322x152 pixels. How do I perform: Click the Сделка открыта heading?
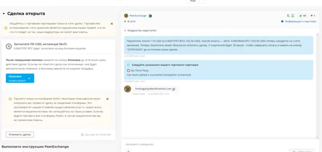[26, 14]
